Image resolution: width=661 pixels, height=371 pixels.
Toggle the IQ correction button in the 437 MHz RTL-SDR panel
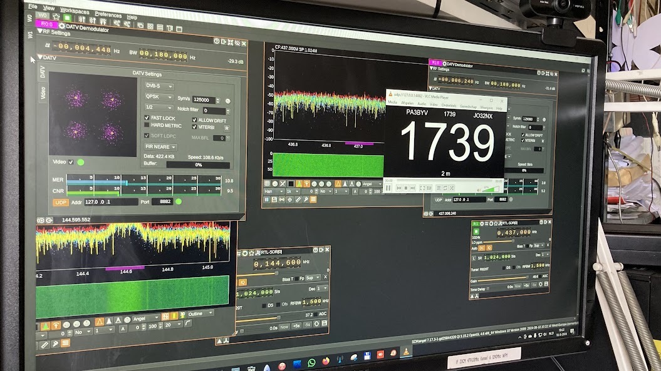pos(489,248)
